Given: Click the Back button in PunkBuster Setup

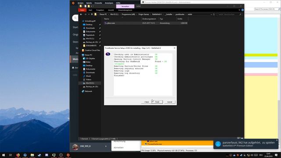Looking at the screenshot, I should pyautogui.click(x=146, y=102).
